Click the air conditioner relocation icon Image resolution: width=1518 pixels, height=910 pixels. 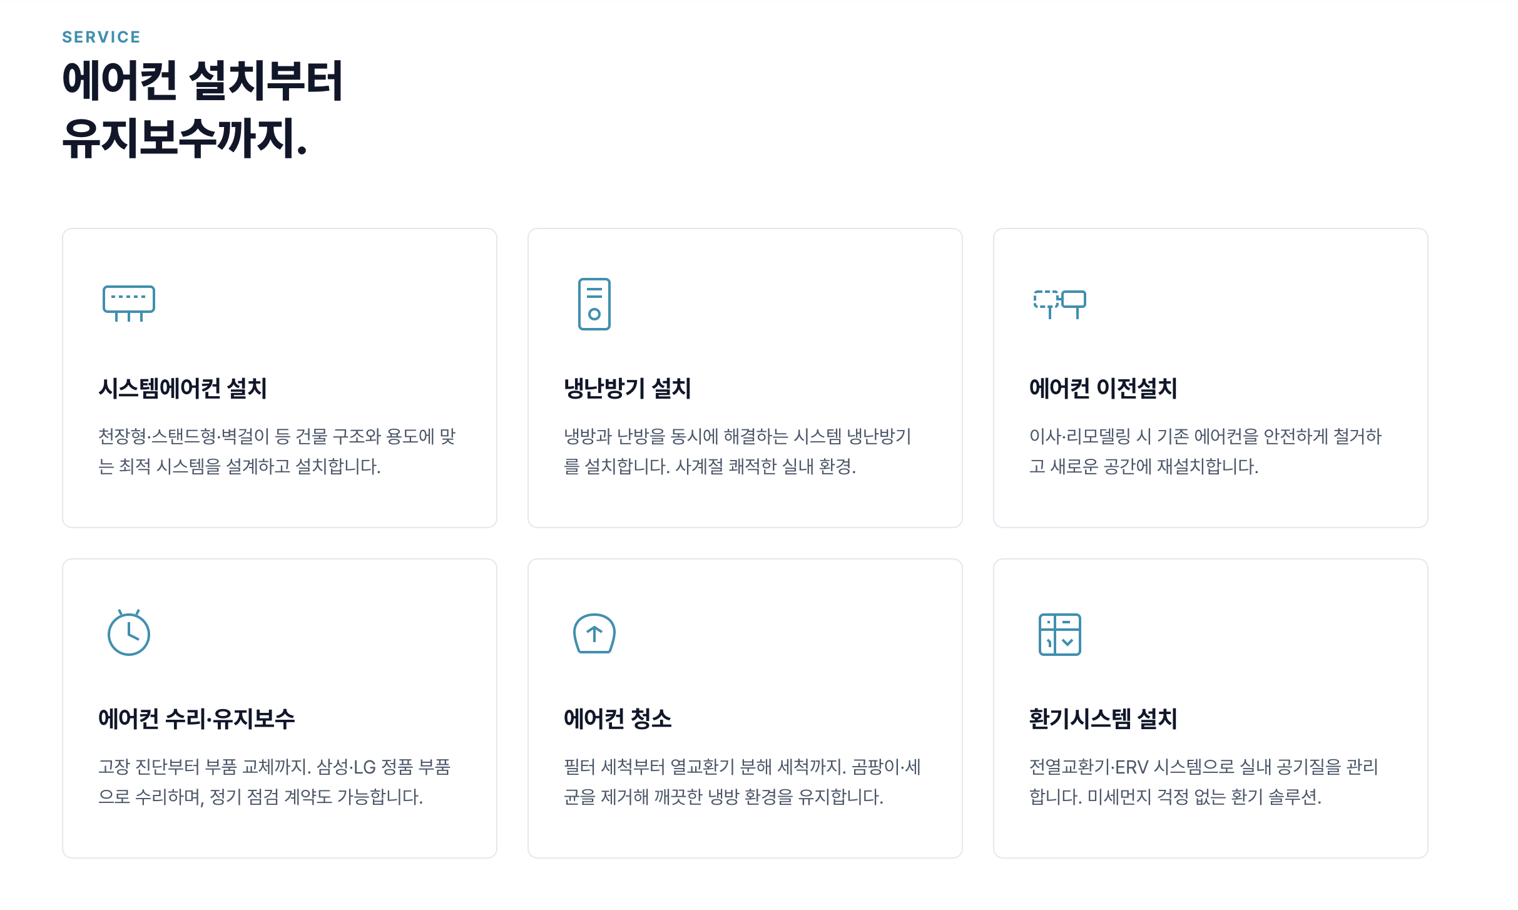tap(1059, 304)
